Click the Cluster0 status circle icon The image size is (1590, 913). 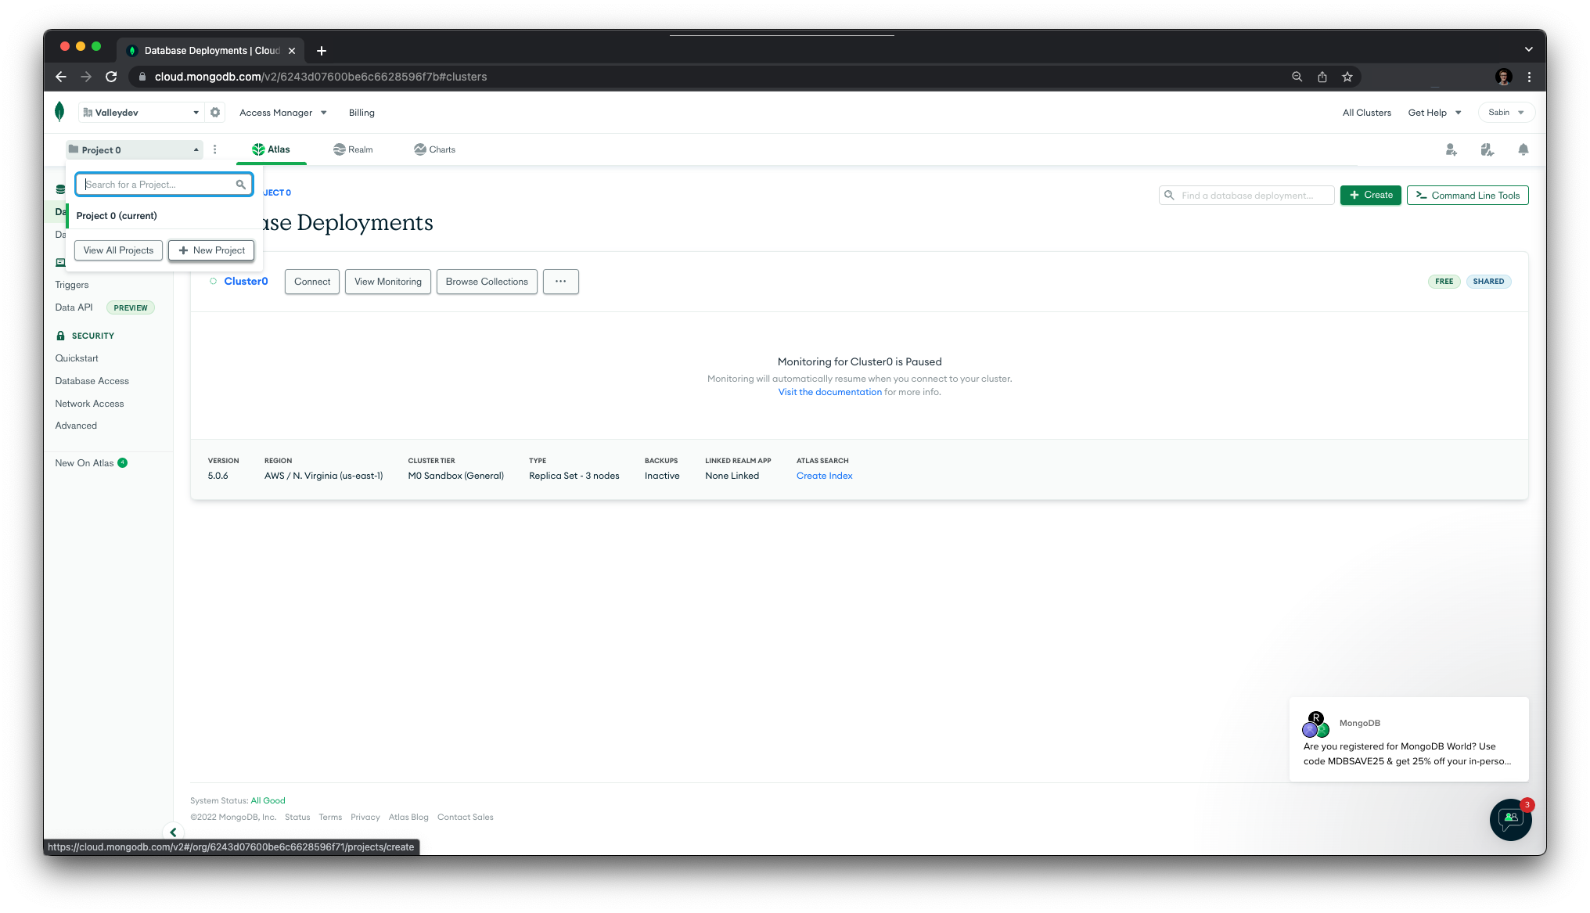[x=213, y=281]
